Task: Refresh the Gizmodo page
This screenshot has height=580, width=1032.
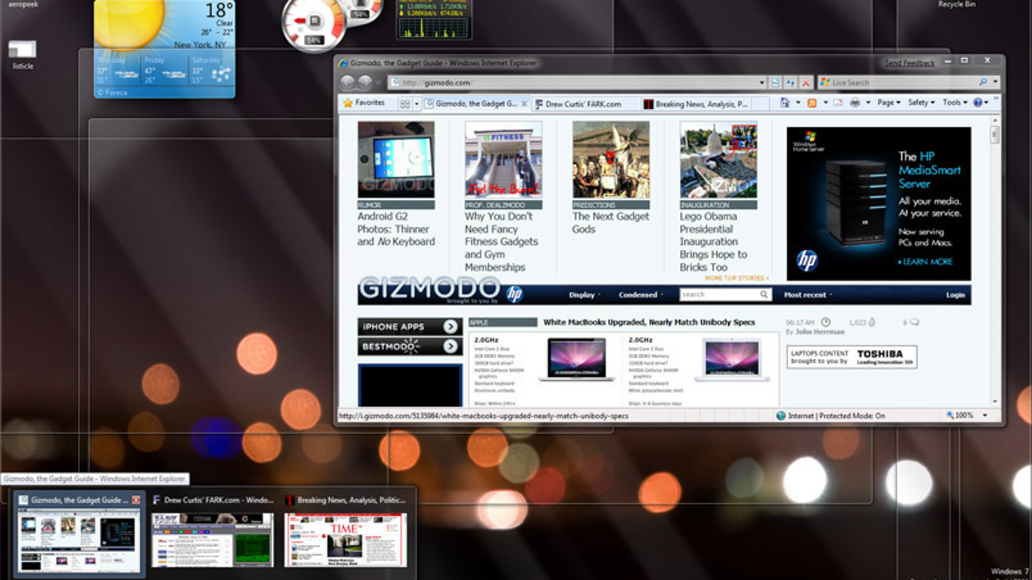Action: point(790,82)
